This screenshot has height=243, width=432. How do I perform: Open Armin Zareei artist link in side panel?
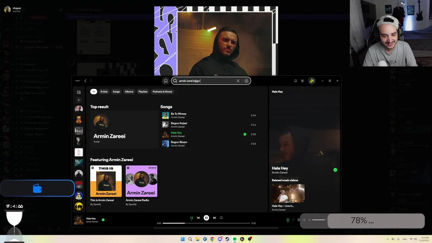pyautogui.click(x=279, y=172)
